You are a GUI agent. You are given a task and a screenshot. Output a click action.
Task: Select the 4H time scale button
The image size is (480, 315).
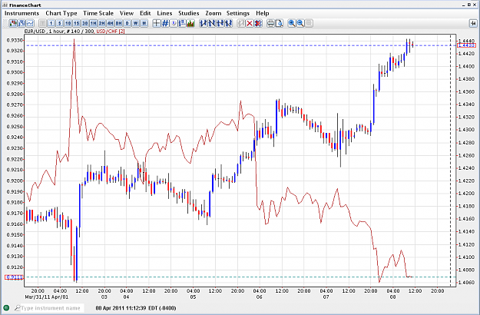click(x=110, y=23)
